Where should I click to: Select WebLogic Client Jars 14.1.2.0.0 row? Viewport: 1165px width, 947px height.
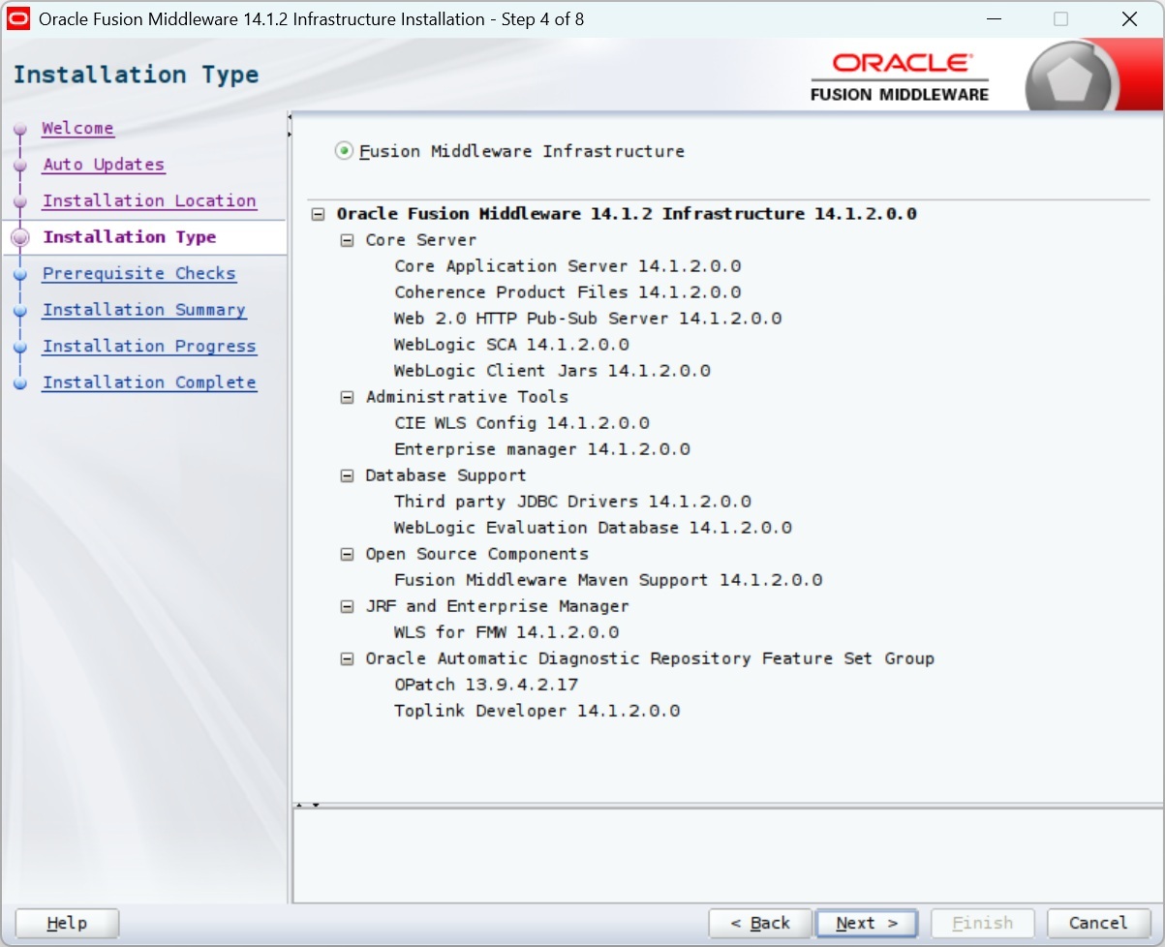click(x=552, y=371)
